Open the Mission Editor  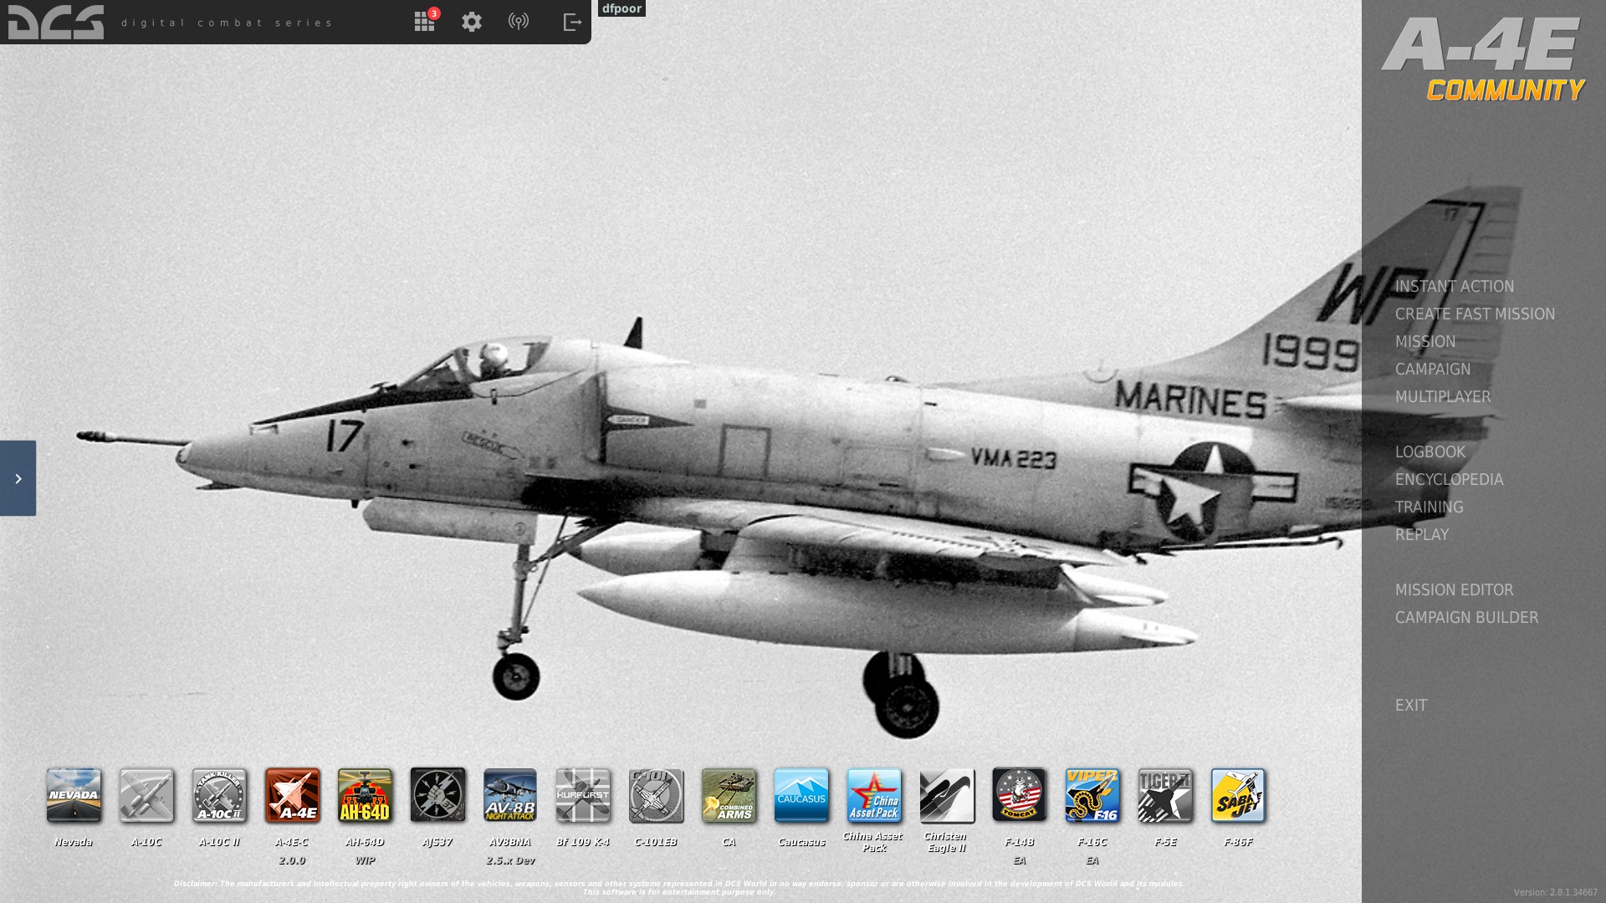1454,590
